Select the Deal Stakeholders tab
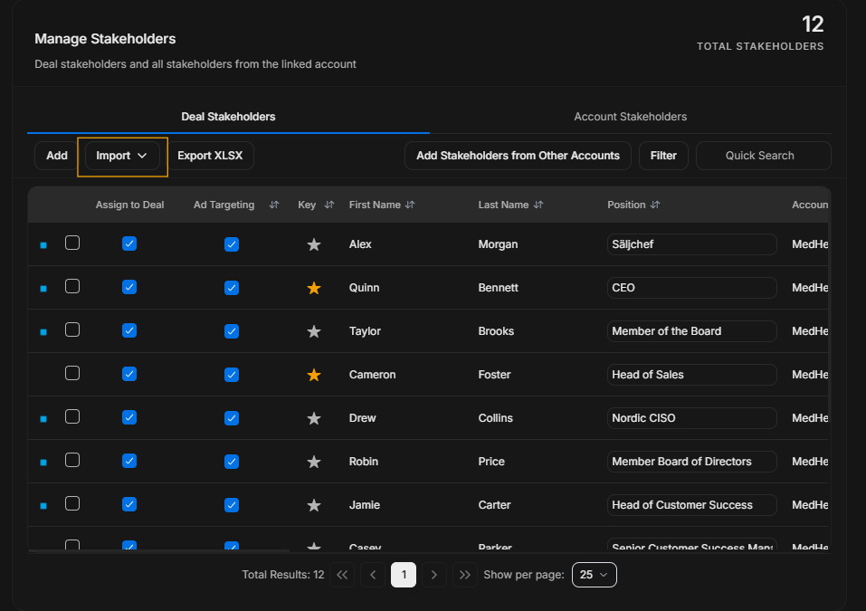This screenshot has height=611, width=866. (x=228, y=117)
